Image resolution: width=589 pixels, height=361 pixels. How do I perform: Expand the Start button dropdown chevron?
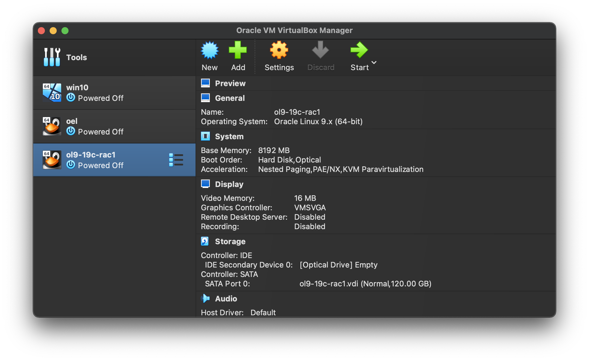point(374,63)
